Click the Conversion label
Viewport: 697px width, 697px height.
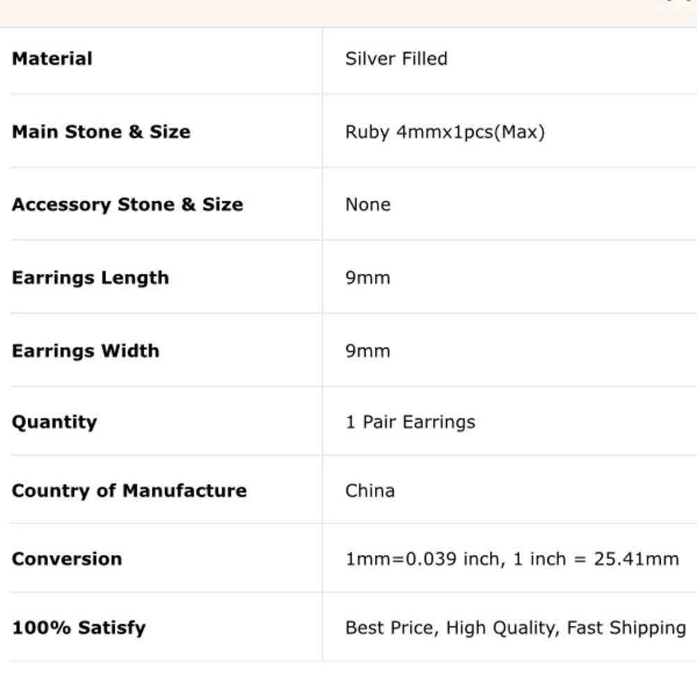67,559
